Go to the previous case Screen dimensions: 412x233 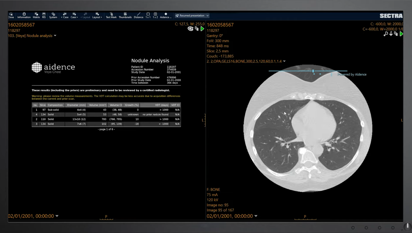[x=65, y=15]
